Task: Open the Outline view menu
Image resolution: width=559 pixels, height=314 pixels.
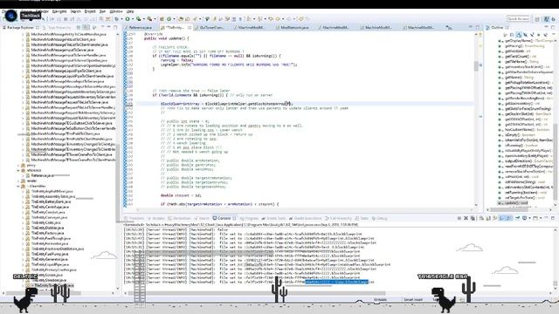Action: click(553, 35)
